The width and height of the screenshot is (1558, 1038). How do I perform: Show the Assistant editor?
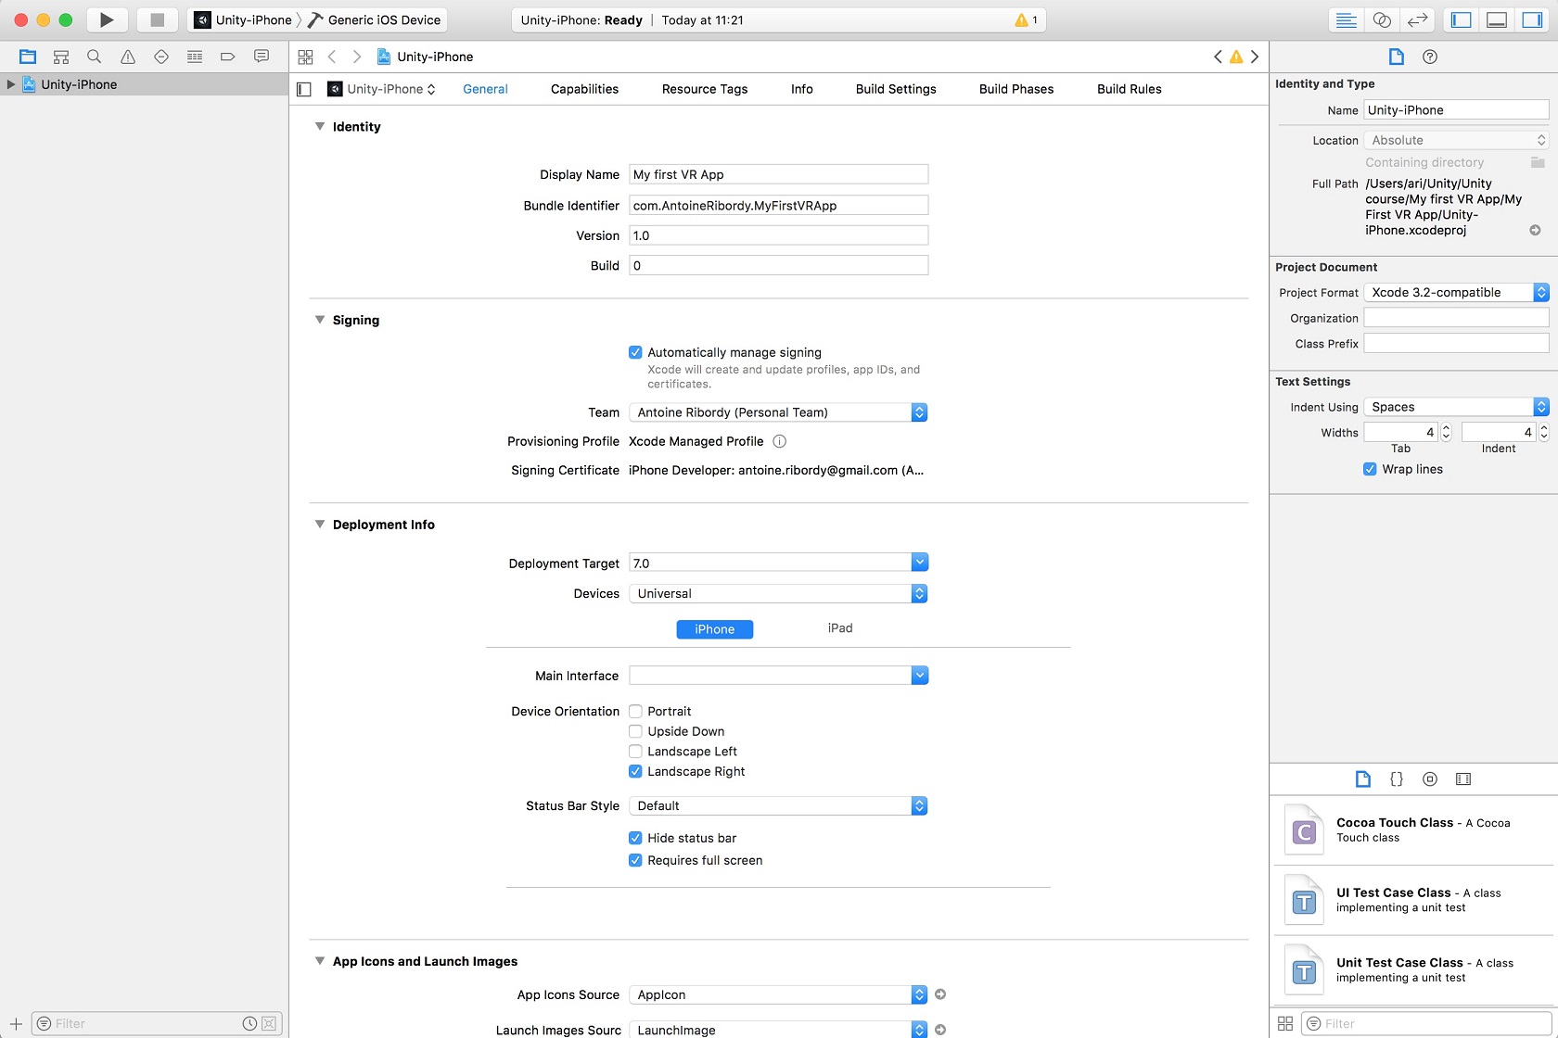pos(1382,19)
